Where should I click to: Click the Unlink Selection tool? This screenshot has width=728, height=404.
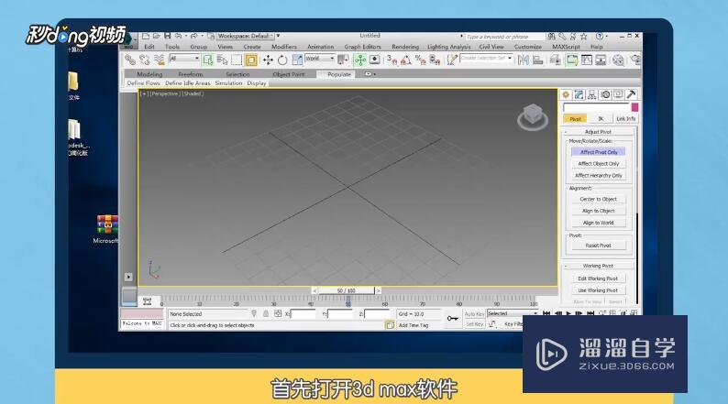click(x=144, y=60)
